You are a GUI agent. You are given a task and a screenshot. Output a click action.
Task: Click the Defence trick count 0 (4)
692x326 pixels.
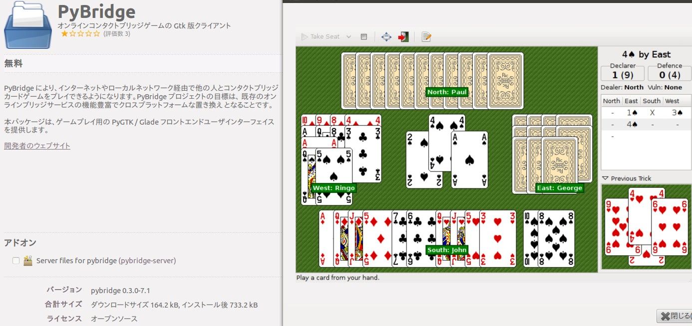(x=670, y=75)
